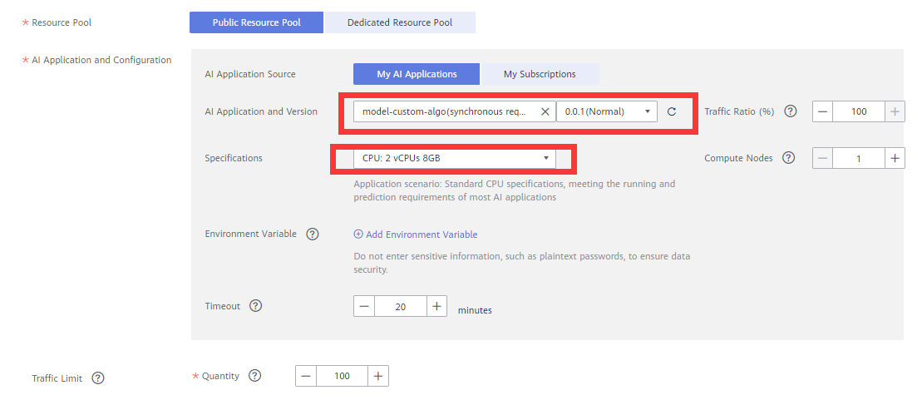Click the Quantity value input field
Image resolution: width=922 pixels, height=395 pixels.
tap(342, 377)
